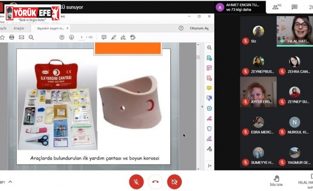Viewport: 313px width, 191px height.
Task: Open the meeting chat icon
Action: (x=294, y=7)
